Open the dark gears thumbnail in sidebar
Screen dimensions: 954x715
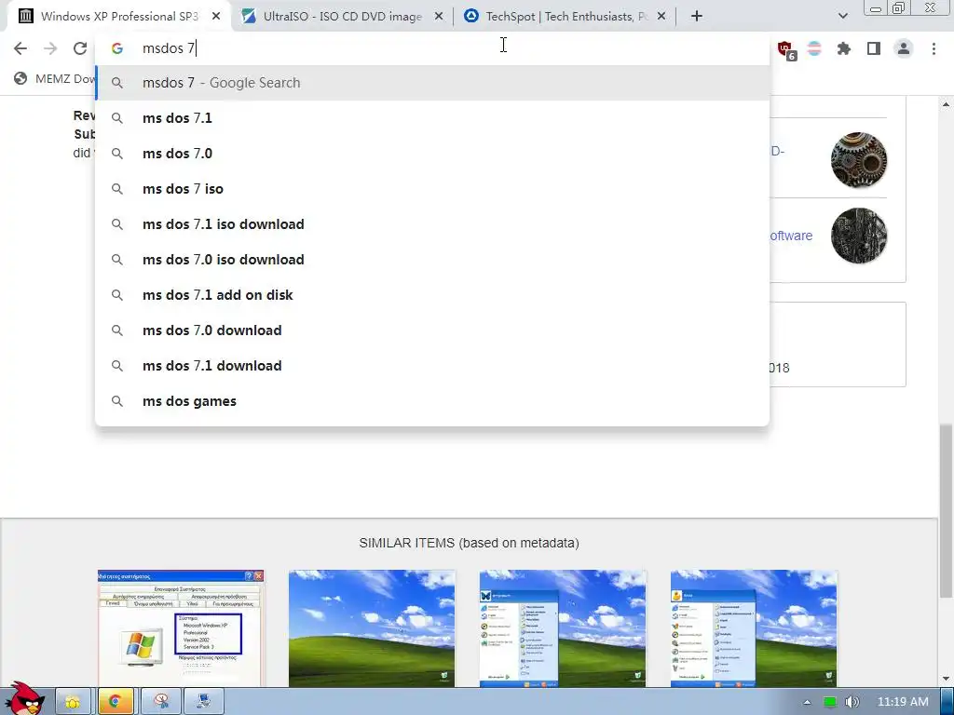click(858, 236)
